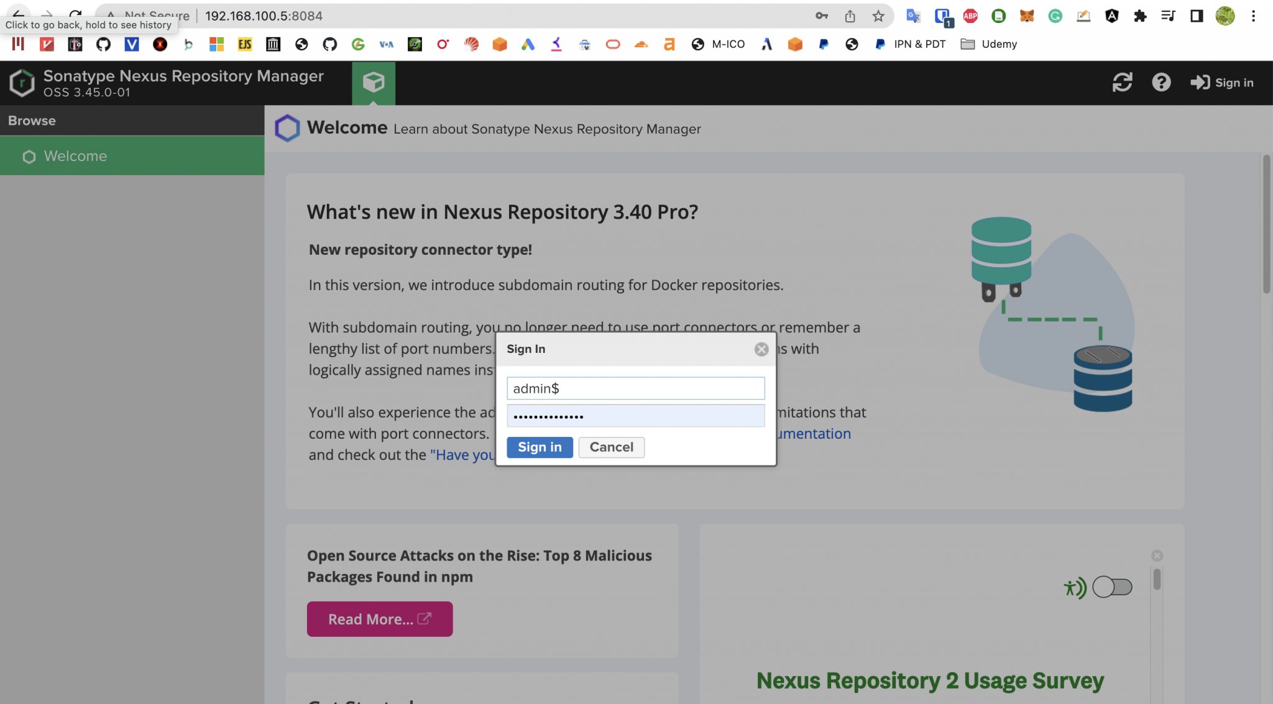This screenshot has height=704, width=1273.
Task: Click the refresh icon in the top bar
Action: click(1124, 82)
